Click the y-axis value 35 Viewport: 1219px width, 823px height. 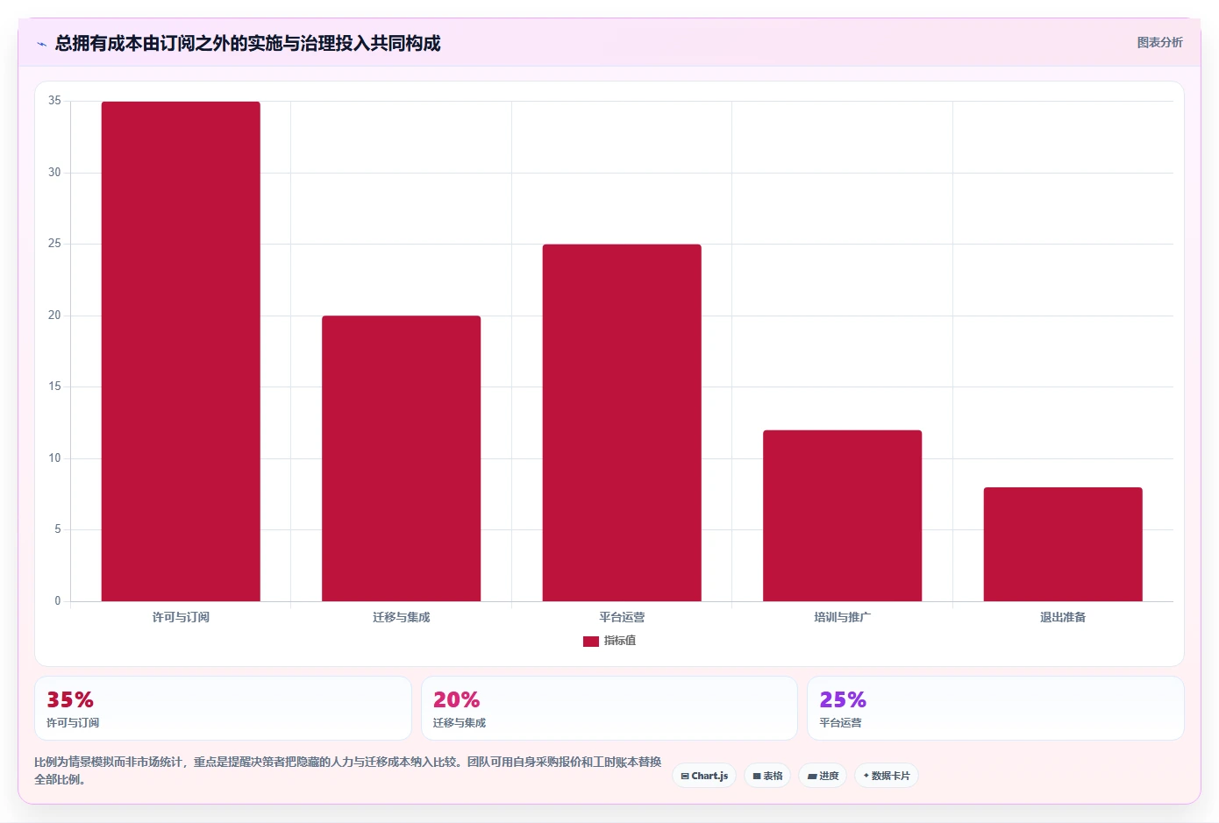click(x=54, y=101)
